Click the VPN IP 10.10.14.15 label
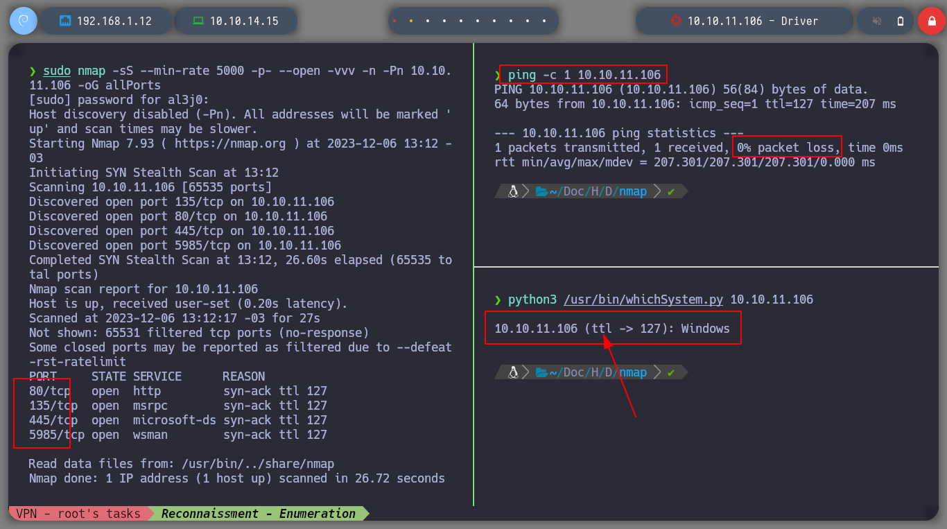 point(244,21)
